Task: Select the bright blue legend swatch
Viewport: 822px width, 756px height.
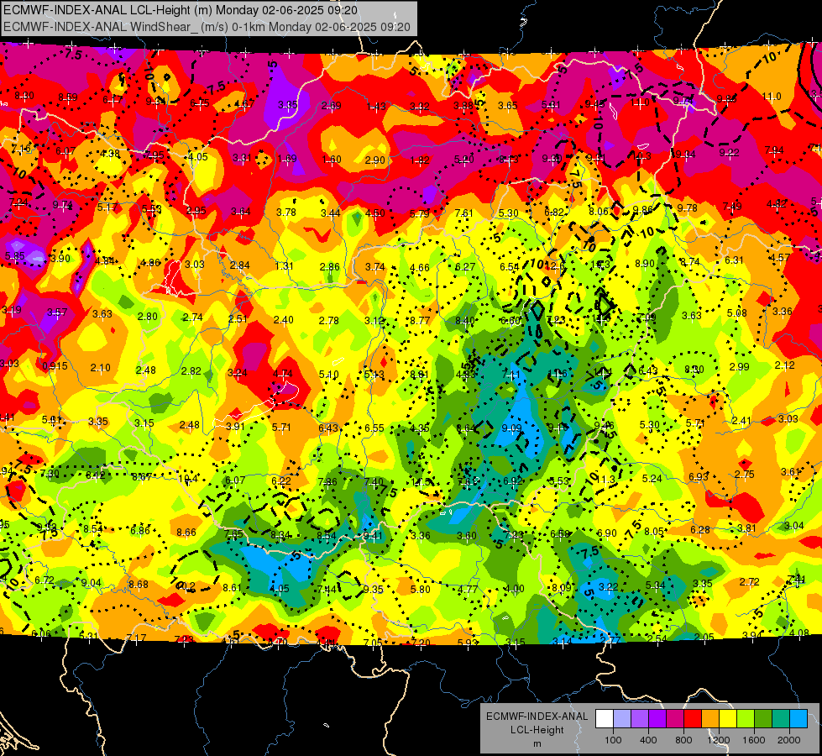Action: [798, 718]
